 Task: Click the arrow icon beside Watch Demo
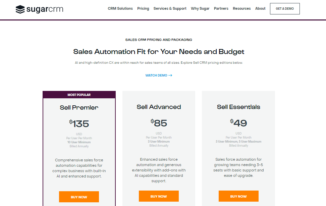point(170,75)
